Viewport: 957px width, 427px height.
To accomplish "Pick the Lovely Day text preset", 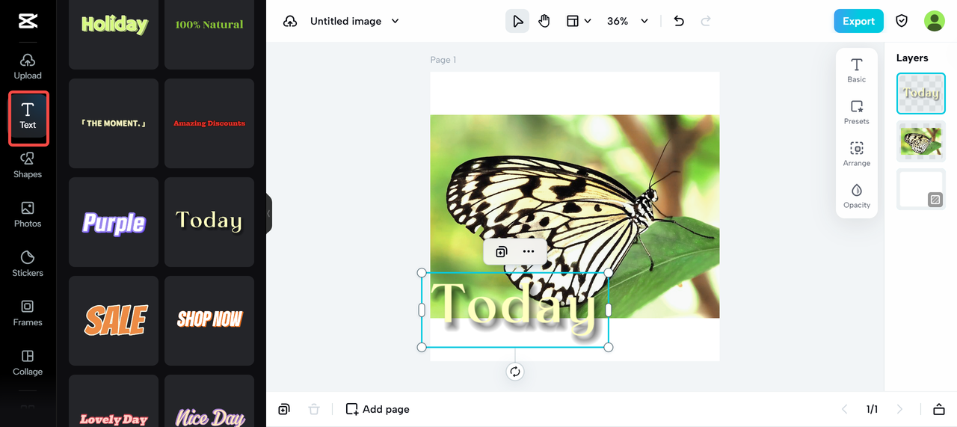I will (114, 401).
